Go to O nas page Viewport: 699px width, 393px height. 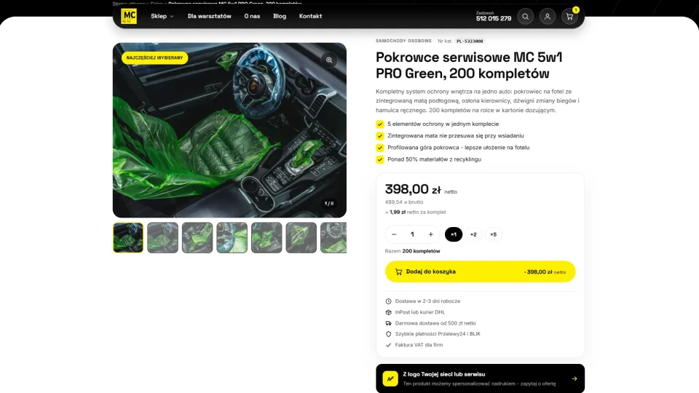coord(252,16)
